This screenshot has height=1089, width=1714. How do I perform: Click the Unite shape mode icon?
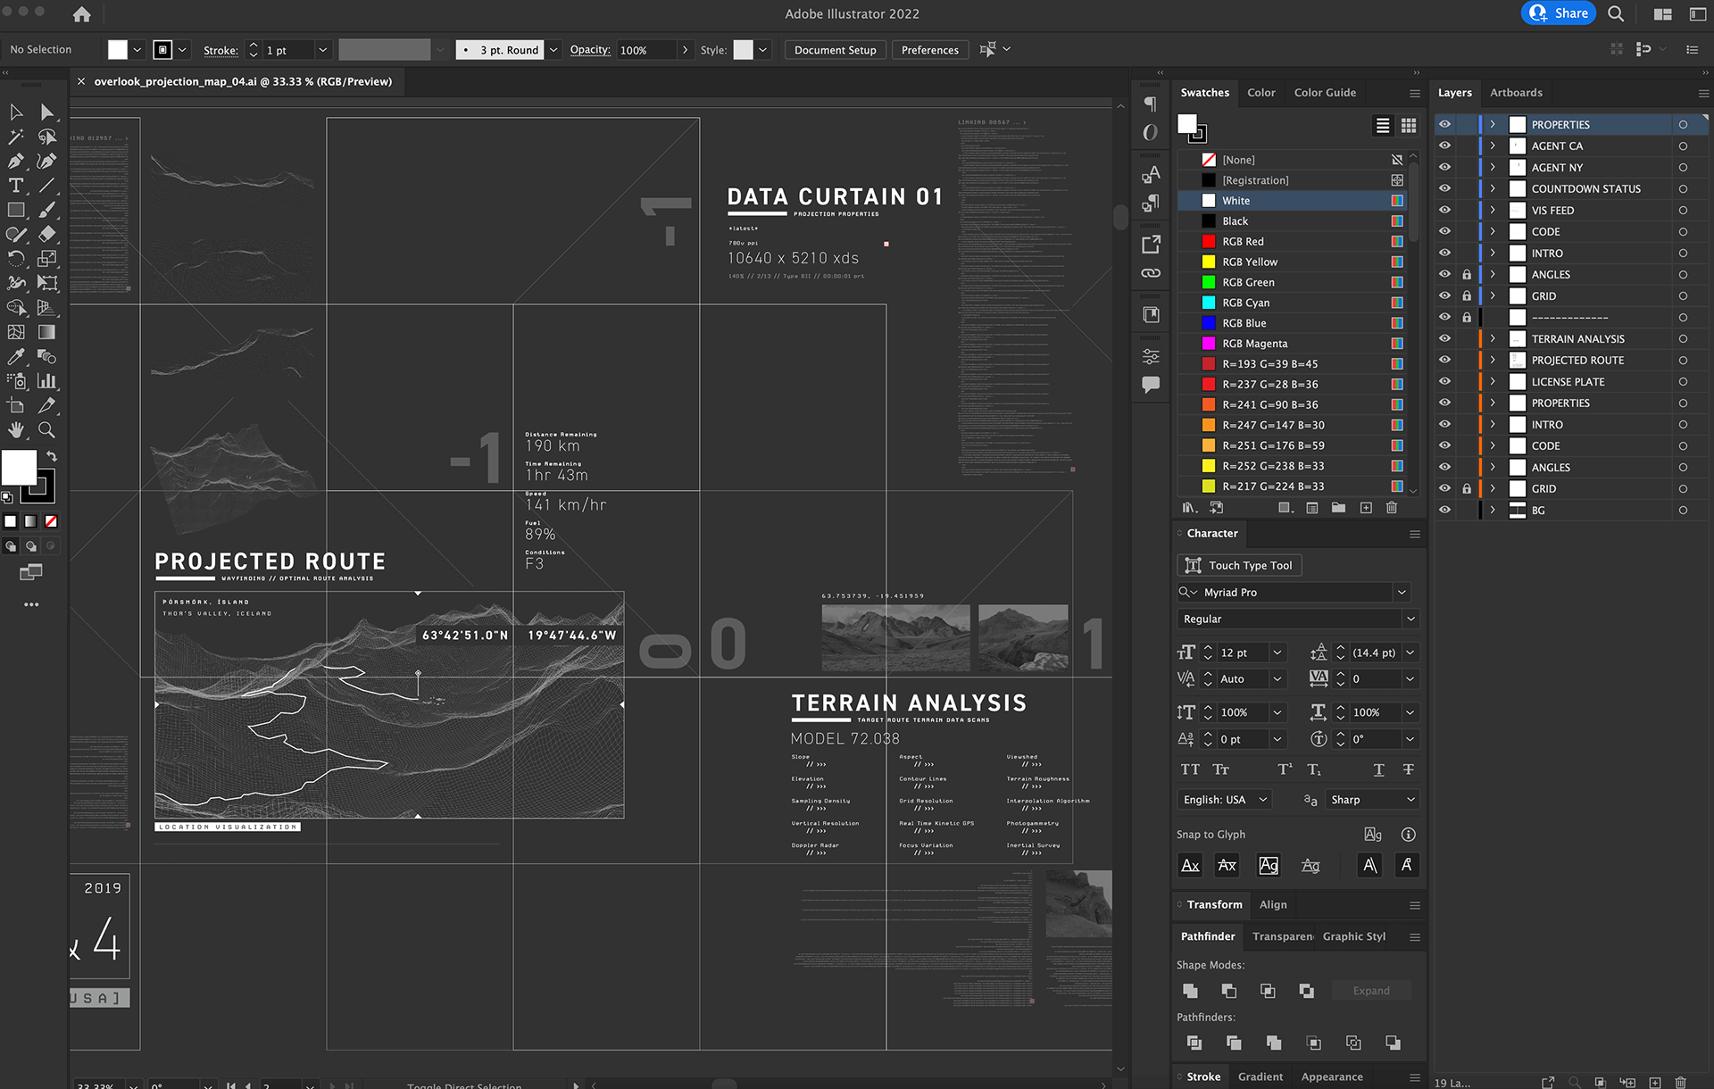tap(1190, 991)
